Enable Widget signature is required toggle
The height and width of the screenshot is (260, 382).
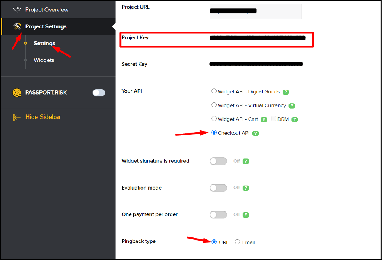[218, 161]
